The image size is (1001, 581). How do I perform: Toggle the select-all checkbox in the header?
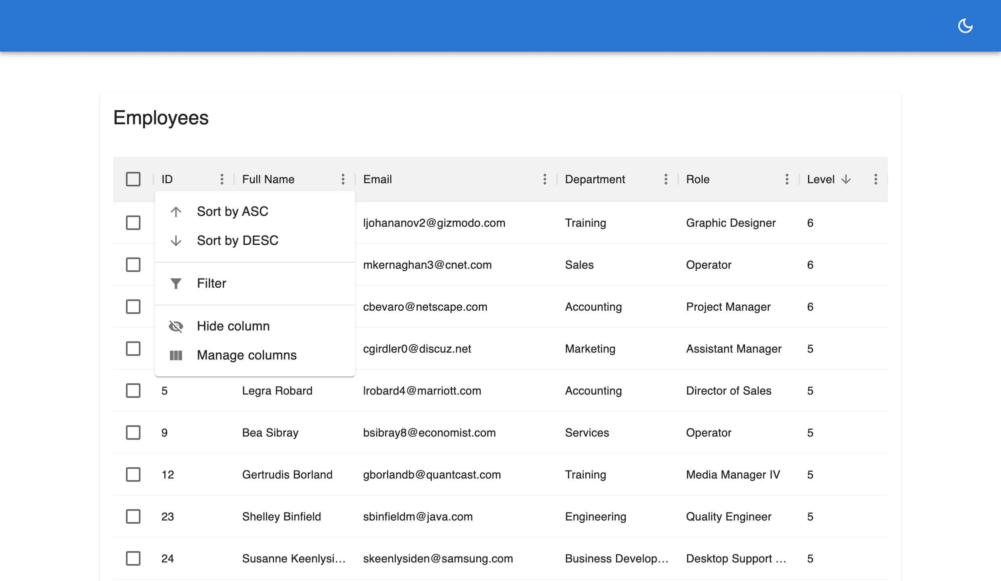(133, 179)
